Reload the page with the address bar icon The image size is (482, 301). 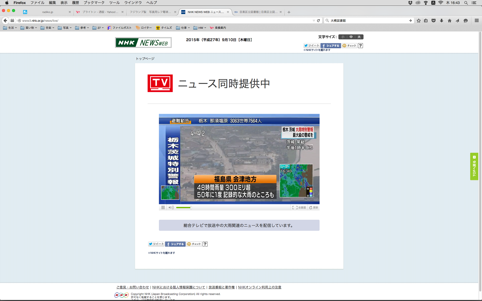pyautogui.click(x=319, y=21)
